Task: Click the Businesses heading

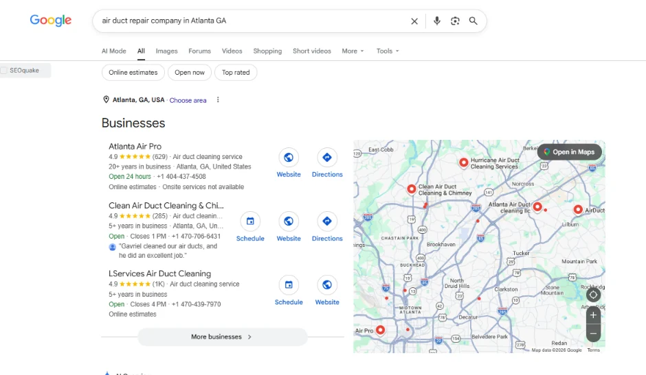Action: click(x=133, y=123)
